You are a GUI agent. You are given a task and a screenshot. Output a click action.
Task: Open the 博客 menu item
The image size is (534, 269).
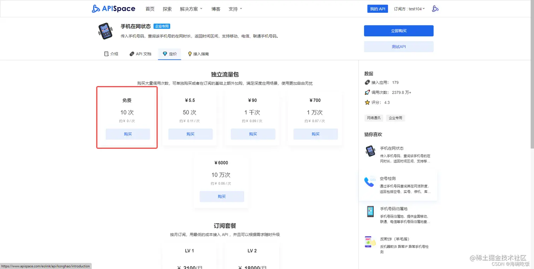pos(215,9)
